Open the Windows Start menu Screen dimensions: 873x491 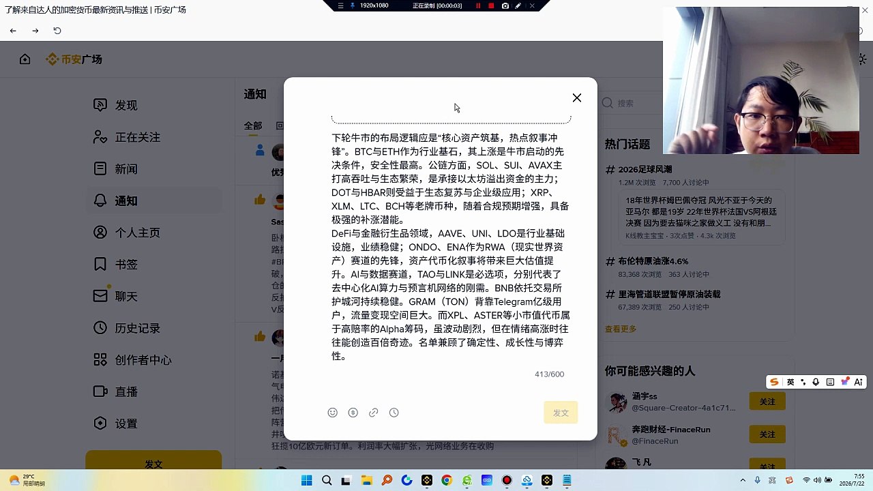pos(307,480)
